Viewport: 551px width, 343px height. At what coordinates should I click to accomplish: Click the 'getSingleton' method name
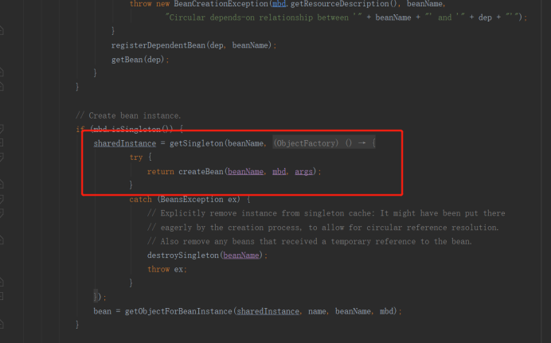pyautogui.click(x=197, y=143)
